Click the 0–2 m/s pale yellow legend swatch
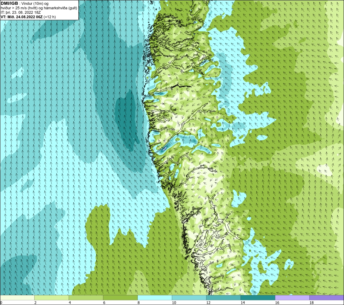 point(17,297)
